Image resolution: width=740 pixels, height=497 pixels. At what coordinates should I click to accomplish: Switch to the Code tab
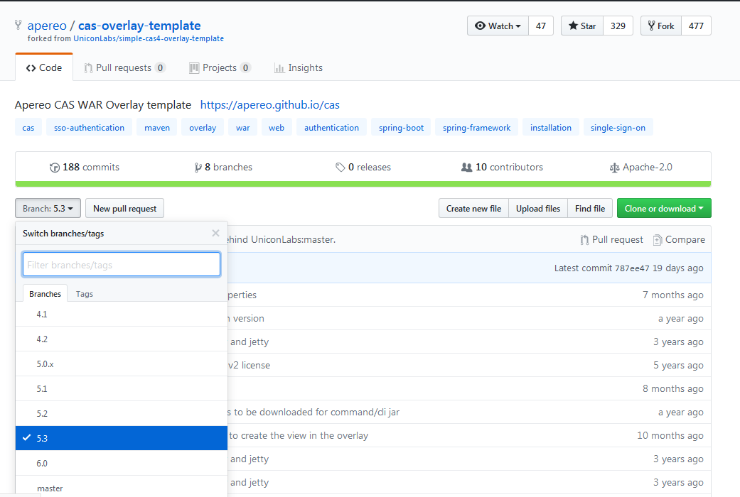pyautogui.click(x=44, y=68)
